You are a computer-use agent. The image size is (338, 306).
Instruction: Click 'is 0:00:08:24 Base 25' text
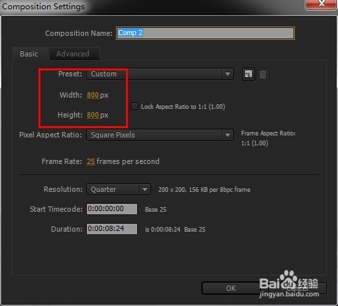[x=175, y=230]
